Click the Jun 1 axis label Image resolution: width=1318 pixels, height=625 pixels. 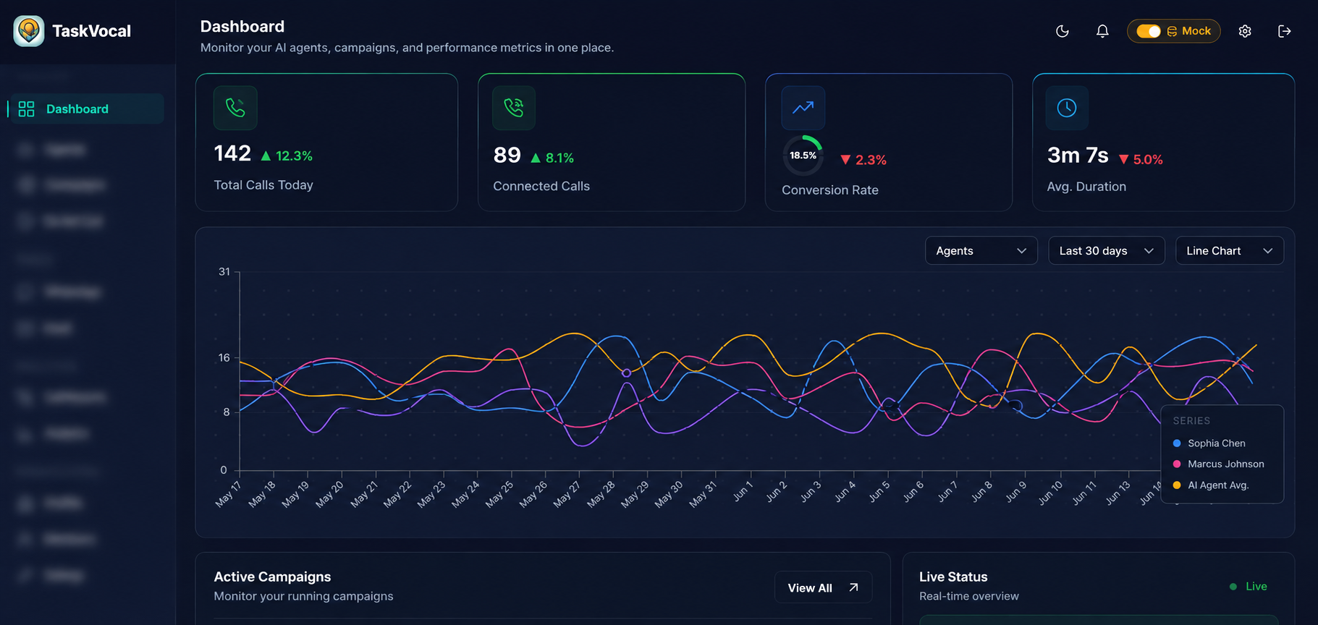[743, 491]
